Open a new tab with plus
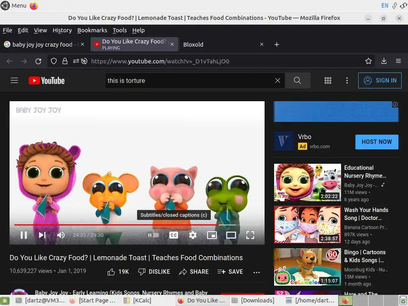Screen dimensions: 408x306 277,45
